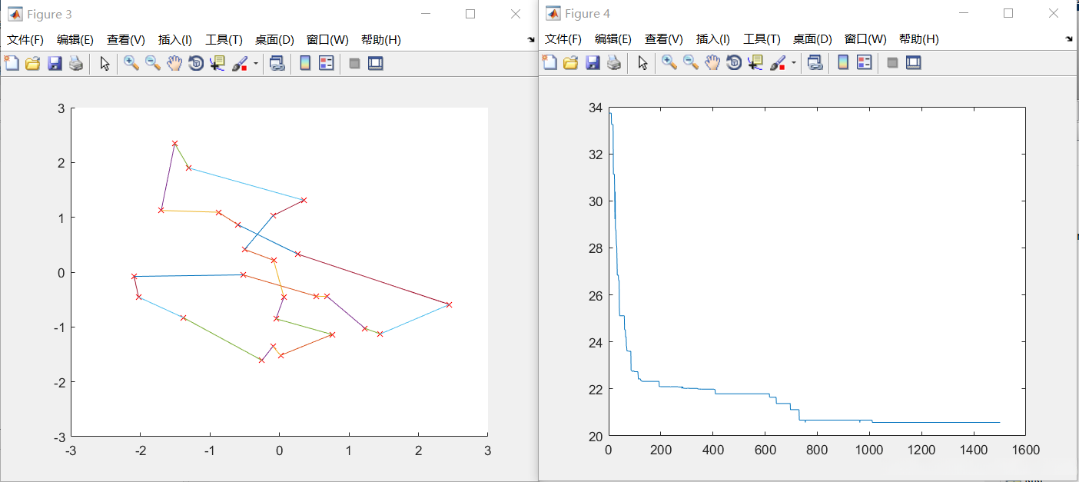Image resolution: width=1079 pixels, height=482 pixels.
Task: Dock Figure 4 using menu bar arrow
Action: click(1069, 38)
